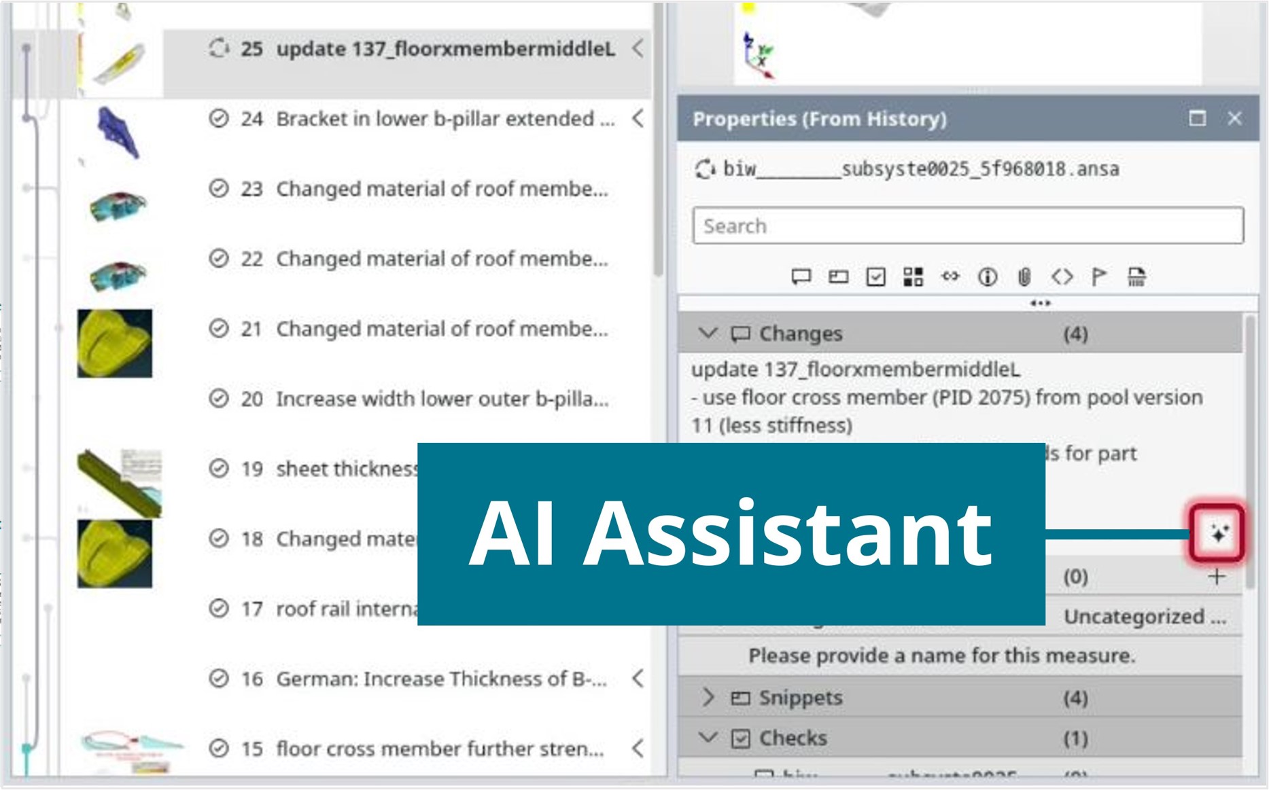Click the info icon in the Properties toolbar
Screen dimensions: 1269x790
pos(988,277)
